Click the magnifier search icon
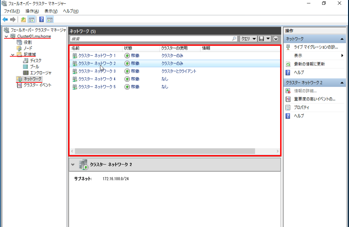The width and height of the screenshot is (349, 227). click(234, 39)
